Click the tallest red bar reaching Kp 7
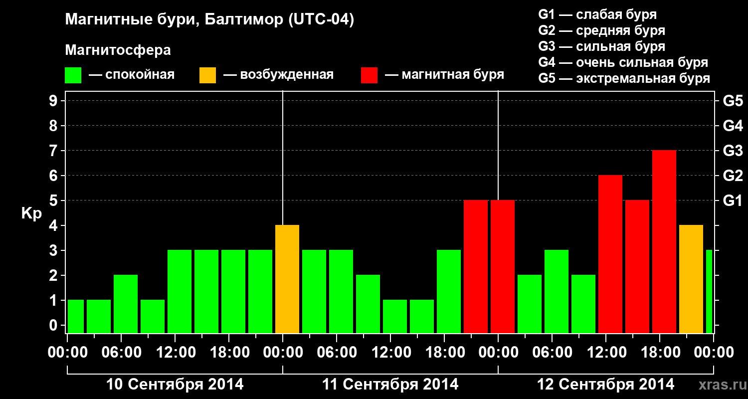 tap(664, 241)
